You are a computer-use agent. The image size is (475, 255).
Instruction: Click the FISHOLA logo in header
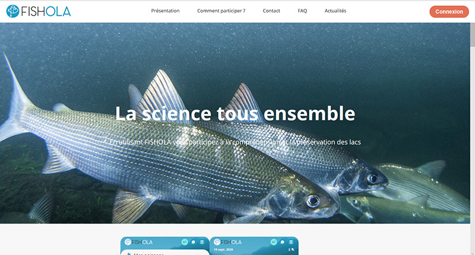[x=39, y=11]
